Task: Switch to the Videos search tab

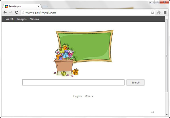Action: click(x=34, y=19)
